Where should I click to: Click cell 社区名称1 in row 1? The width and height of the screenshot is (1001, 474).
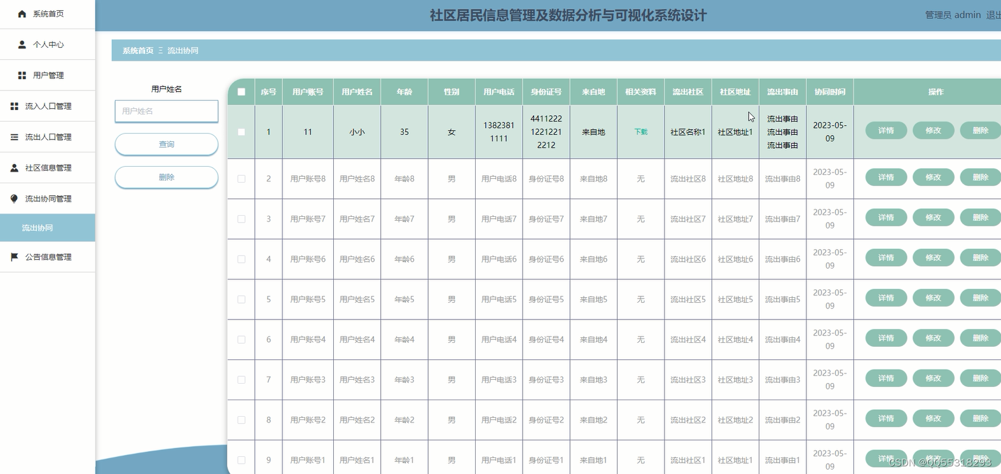point(688,132)
